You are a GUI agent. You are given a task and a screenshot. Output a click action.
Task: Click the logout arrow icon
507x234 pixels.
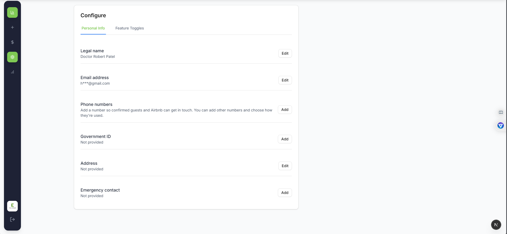click(12, 219)
